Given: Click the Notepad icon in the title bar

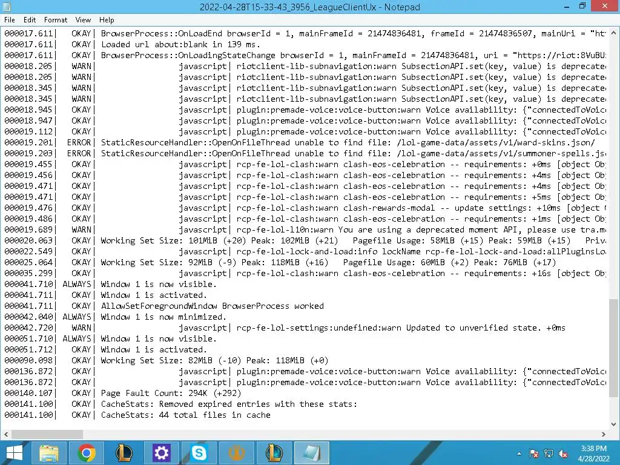Looking at the screenshot, I should click(7, 7).
